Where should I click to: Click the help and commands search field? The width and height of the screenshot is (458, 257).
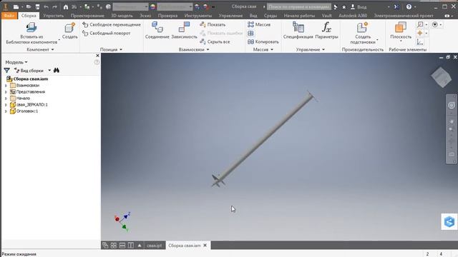point(299,6)
